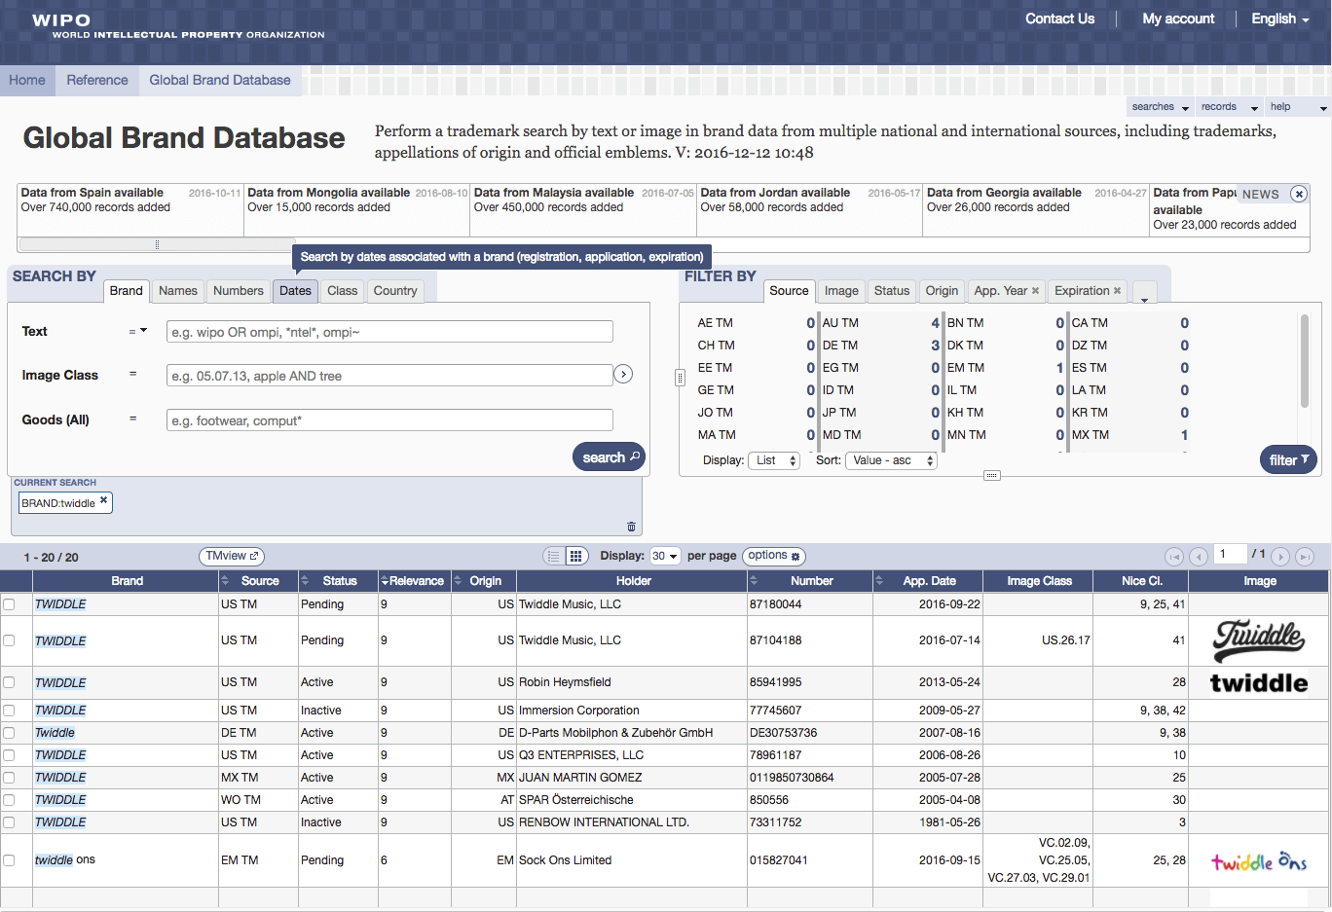
Task: Open the Image Class arrow helper icon
Action: 624,374
